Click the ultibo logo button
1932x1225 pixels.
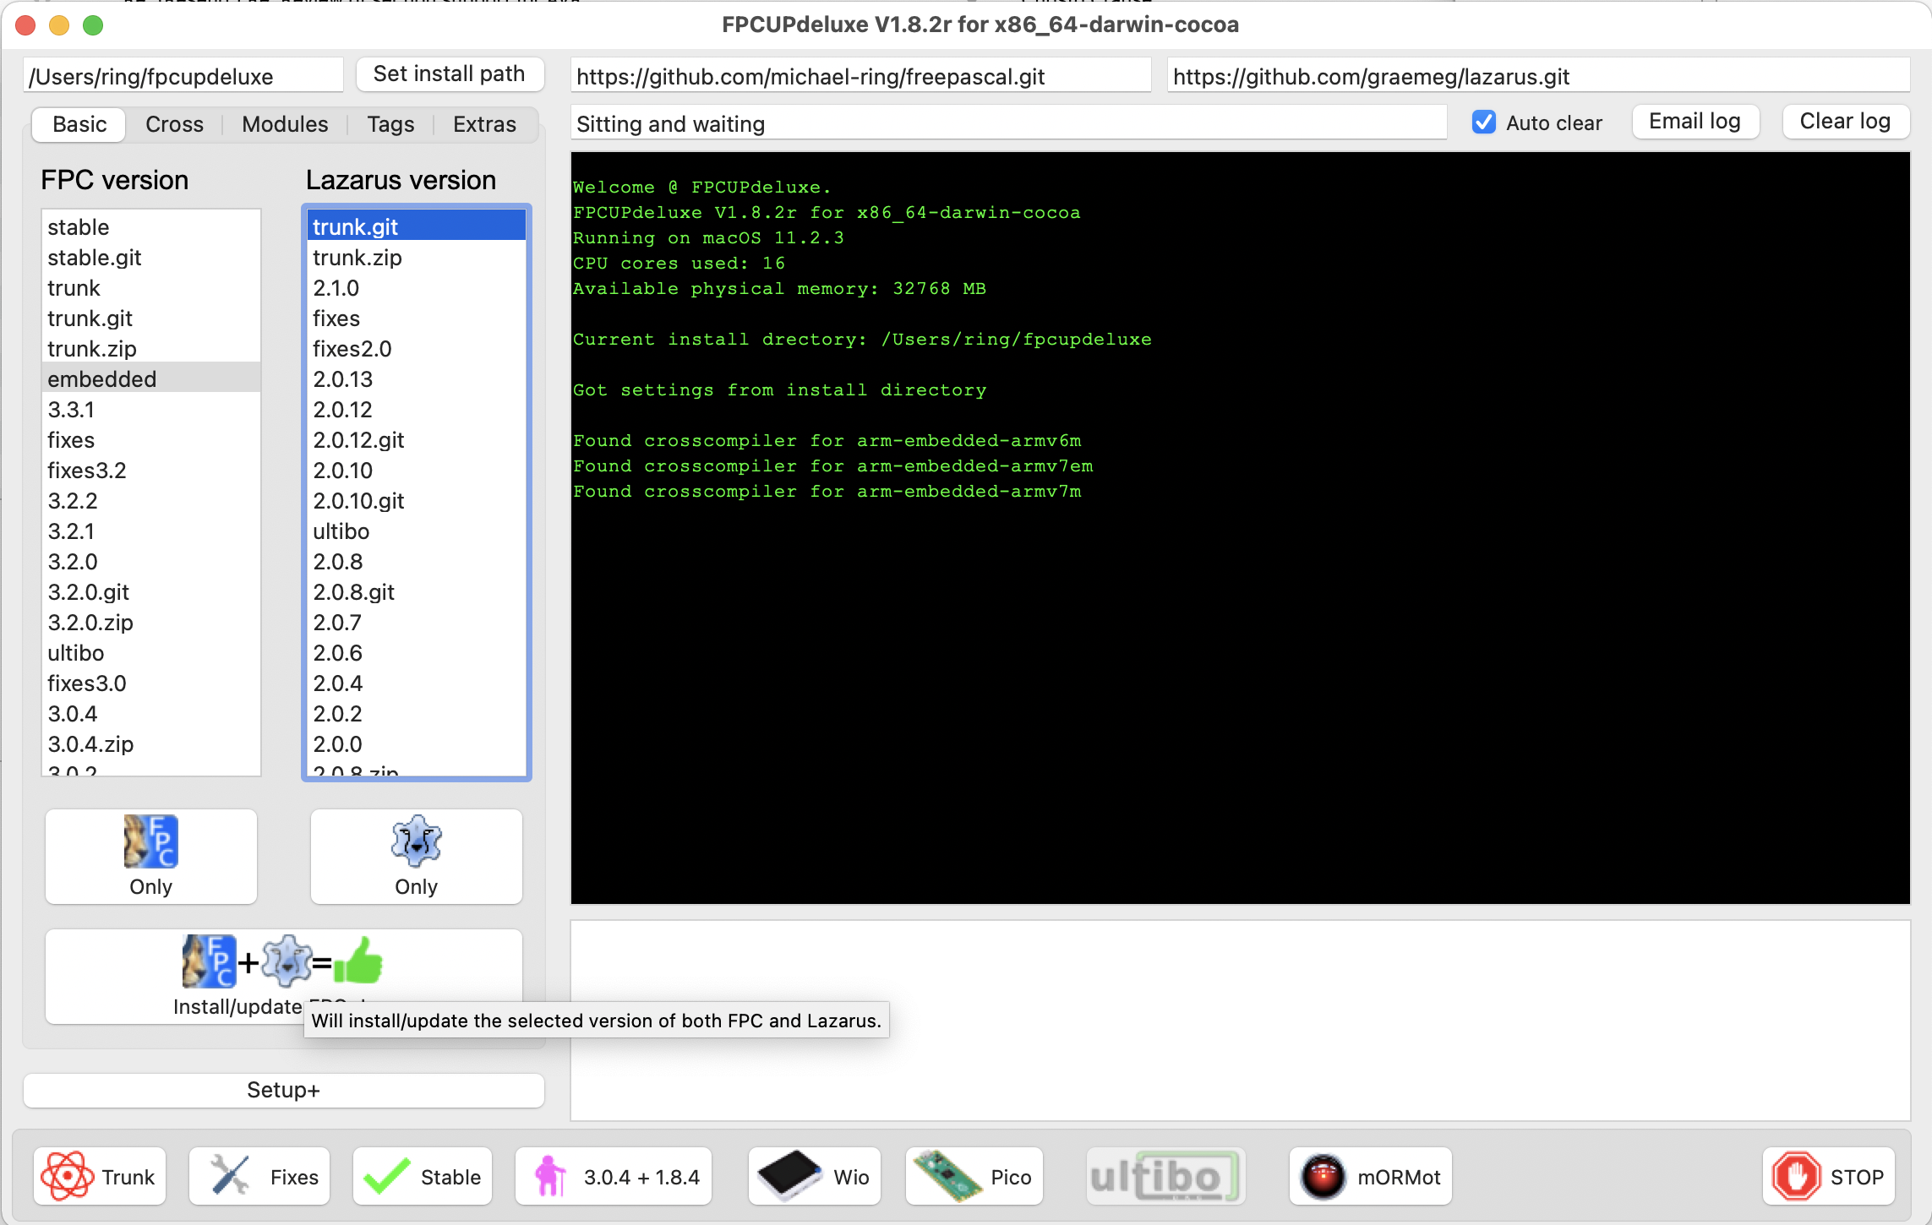click(1166, 1176)
